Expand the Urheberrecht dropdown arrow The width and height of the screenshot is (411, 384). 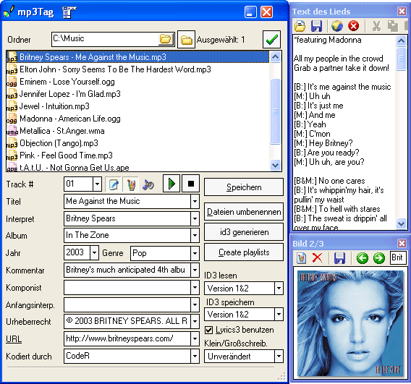195,321
